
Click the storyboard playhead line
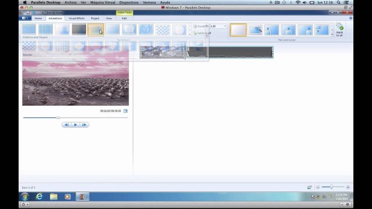pyautogui.click(x=185, y=53)
